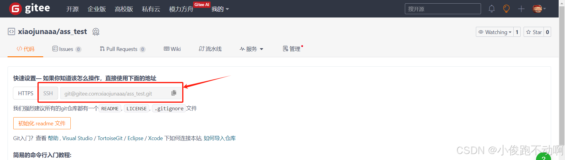Switch to the Issues tab
Image resolution: width=565 pixels, height=160 pixels.
click(66, 49)
